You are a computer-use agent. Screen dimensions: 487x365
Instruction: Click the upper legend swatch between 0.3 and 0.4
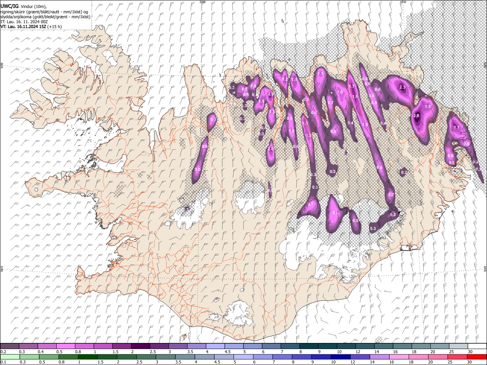point(28,346)
